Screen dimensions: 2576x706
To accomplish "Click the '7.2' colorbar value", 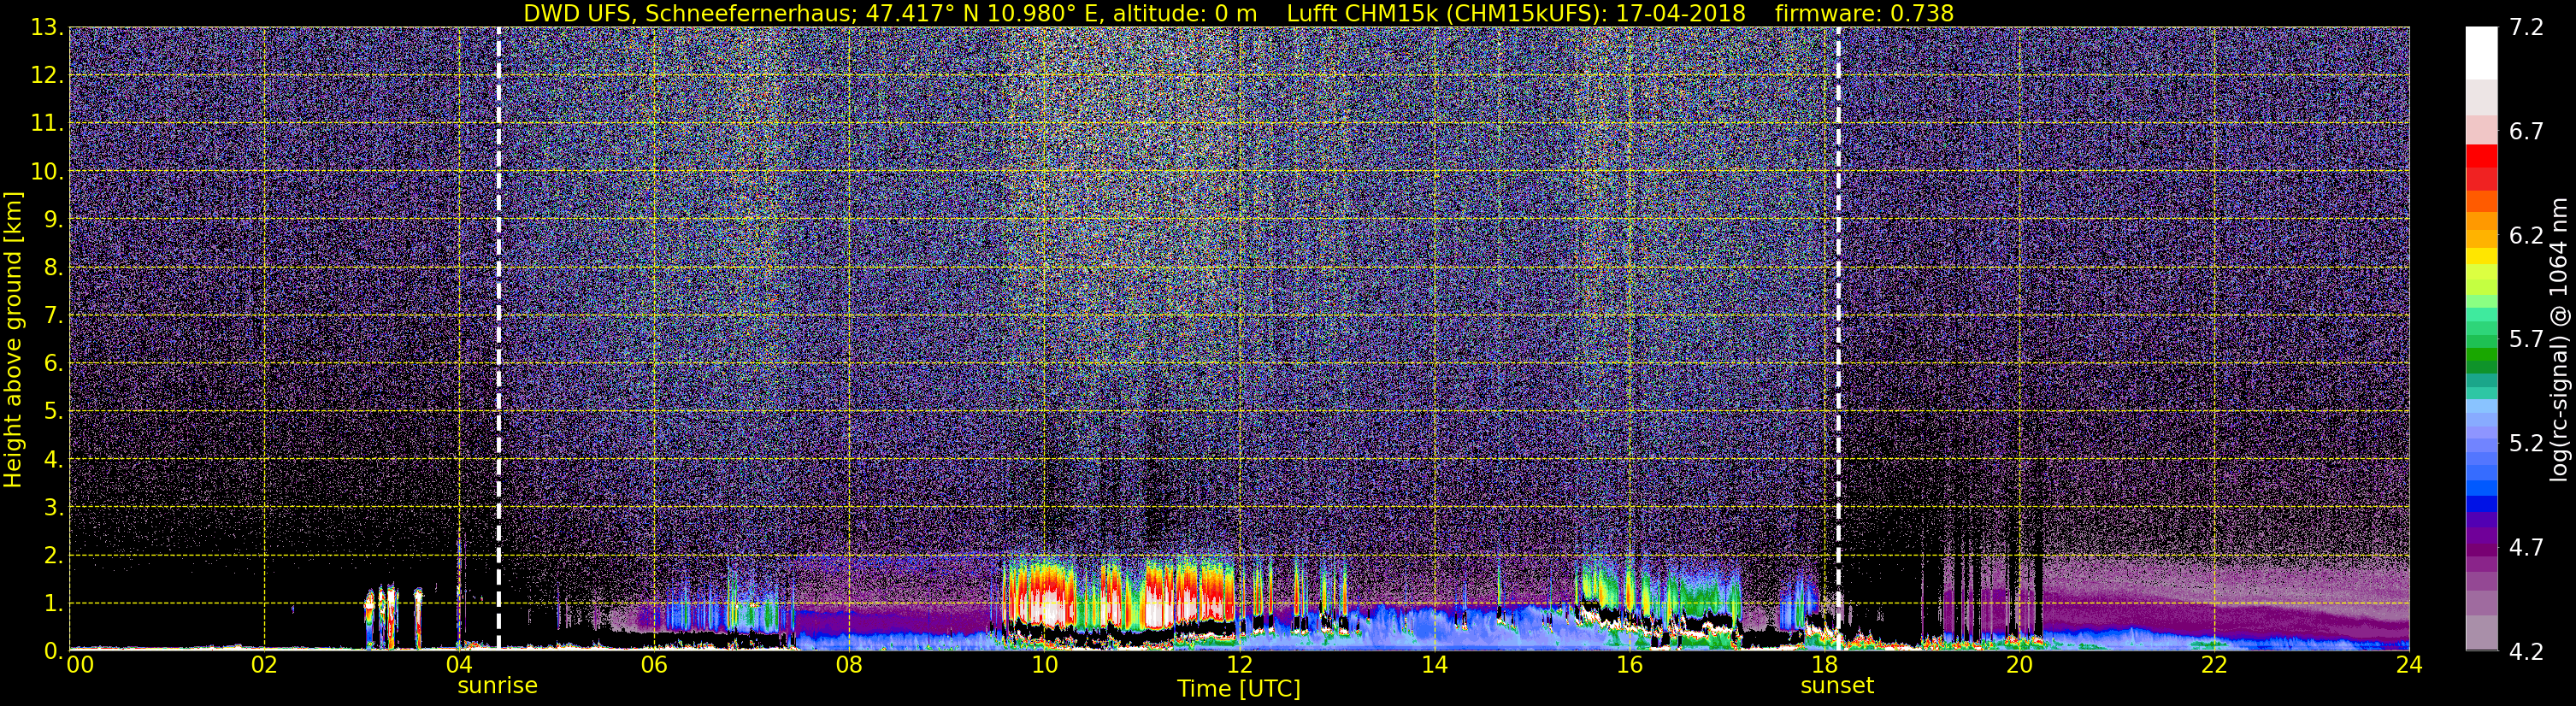I will pos(2526,27).
